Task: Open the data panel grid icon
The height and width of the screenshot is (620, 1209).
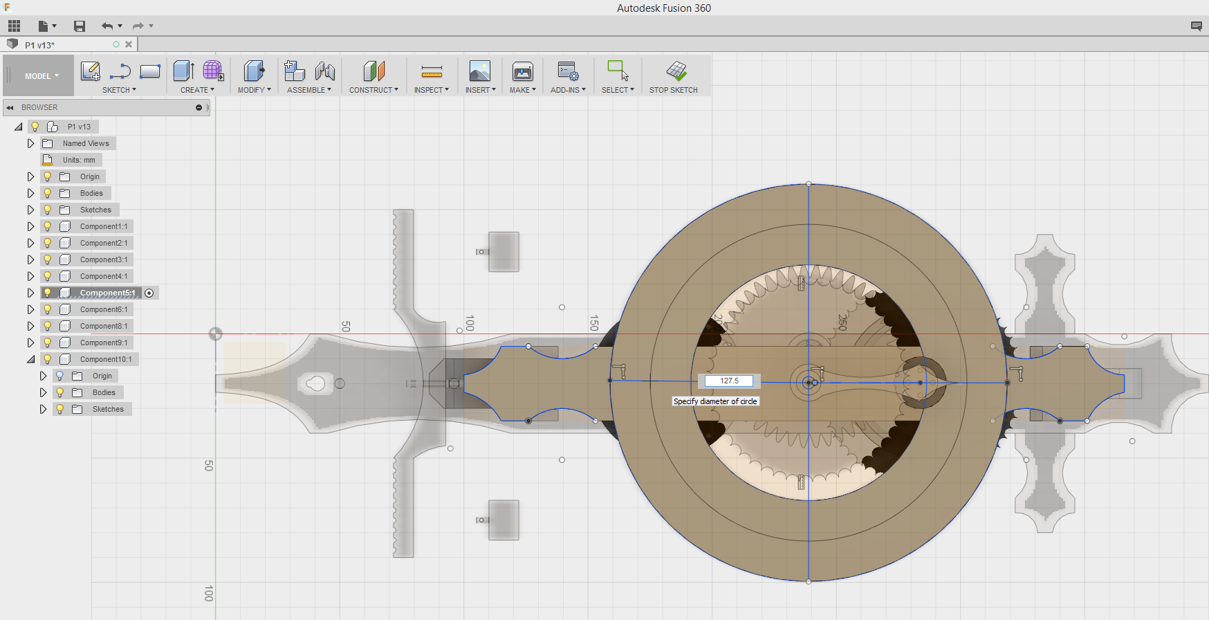Action: tap(15, 26)
